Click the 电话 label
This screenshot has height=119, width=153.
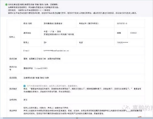pos(81,42)
